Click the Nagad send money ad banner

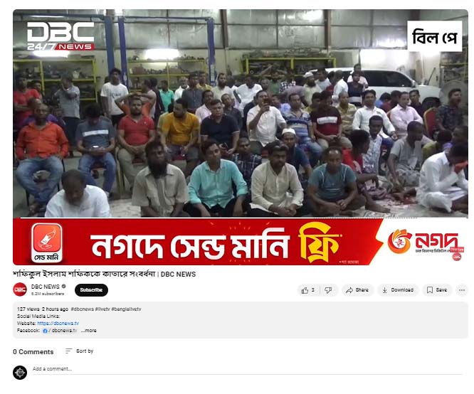coord(241,242)
